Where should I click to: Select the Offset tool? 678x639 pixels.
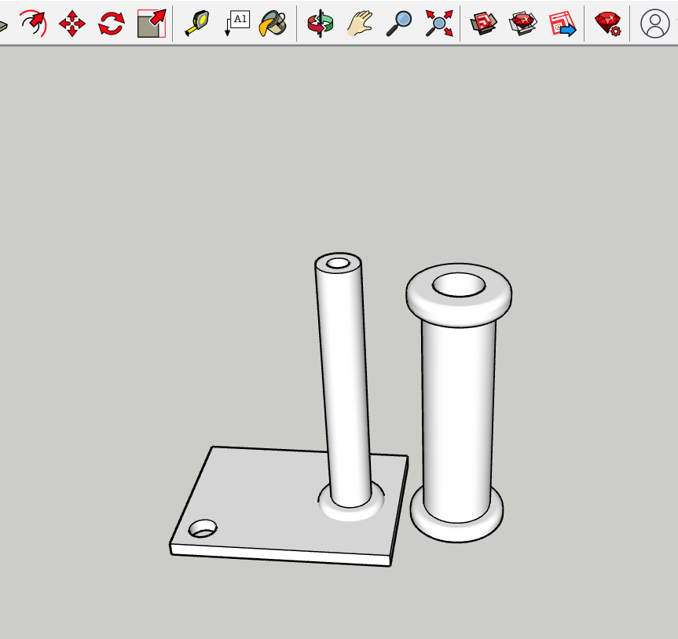(x=33, y=23)
